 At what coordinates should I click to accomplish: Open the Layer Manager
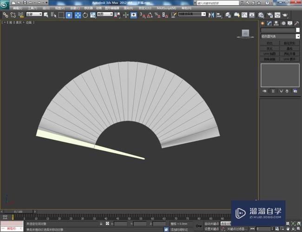228,15
